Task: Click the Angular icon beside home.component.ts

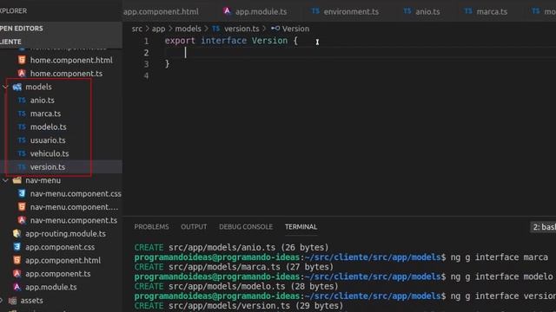Action: pyautogui.click(x=22, y=73)
